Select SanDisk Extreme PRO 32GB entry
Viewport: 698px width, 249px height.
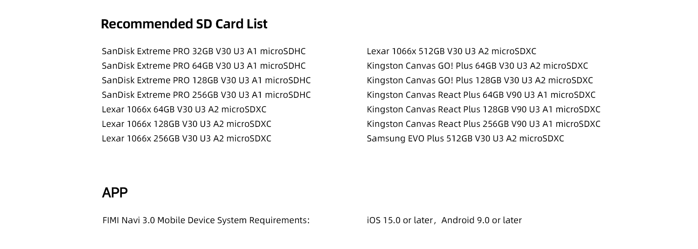tap(204, 51)
